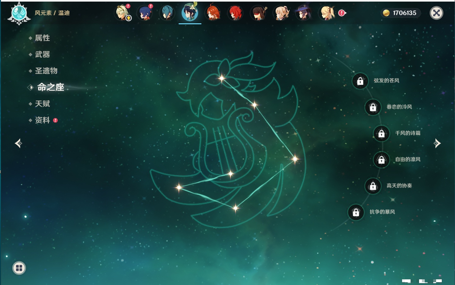Click the 高天的协奏 constellation label
This screenshot has height=285, width=455.
pos(399,185)
